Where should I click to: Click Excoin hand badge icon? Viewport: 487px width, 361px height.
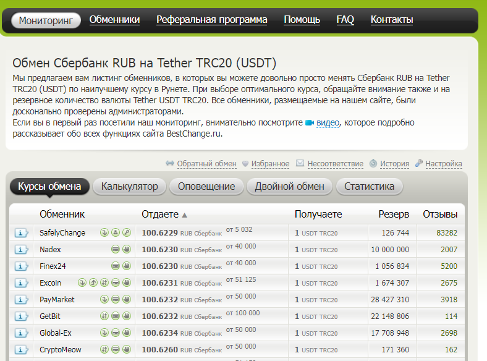pos(127,282)
